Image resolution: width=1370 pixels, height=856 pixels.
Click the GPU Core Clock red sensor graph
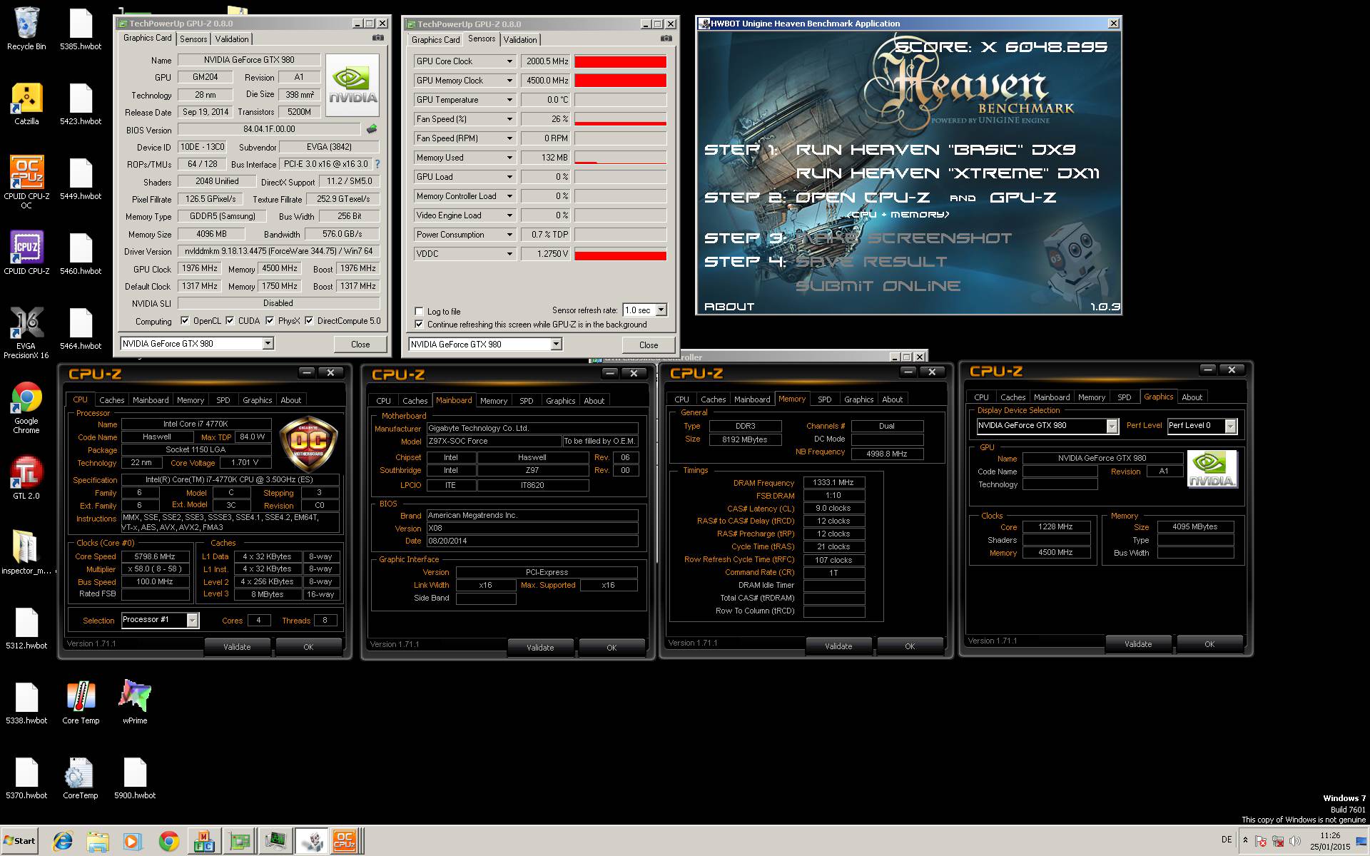[620, 61]
